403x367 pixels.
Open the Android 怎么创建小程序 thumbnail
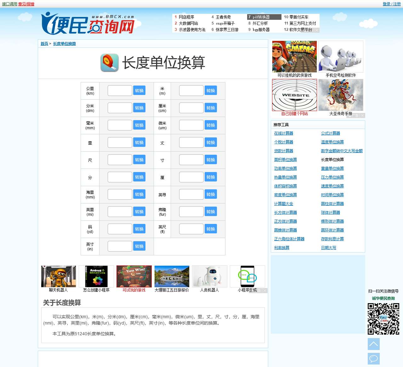(96, 276)
